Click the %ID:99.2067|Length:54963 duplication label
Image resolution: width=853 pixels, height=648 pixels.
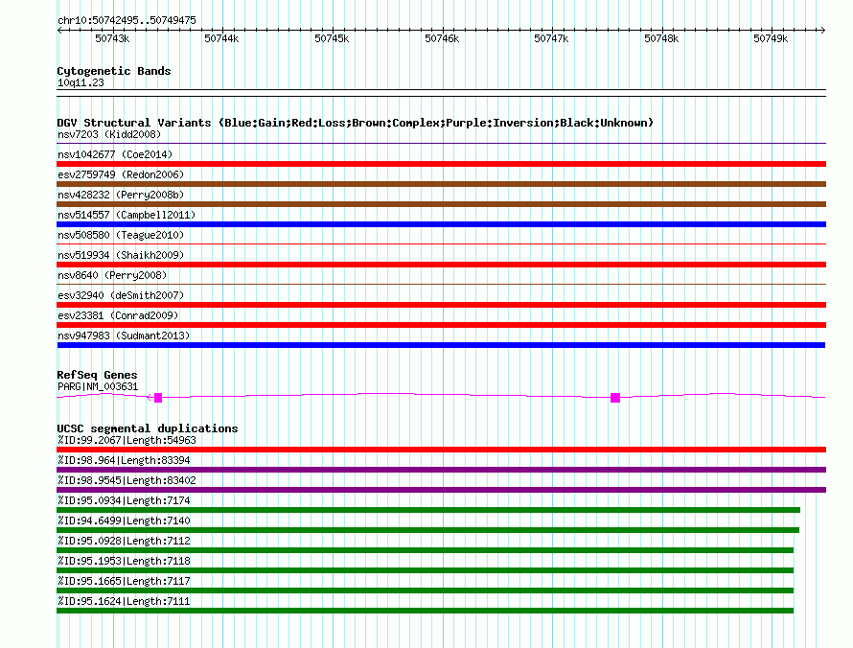pos(127,440)
